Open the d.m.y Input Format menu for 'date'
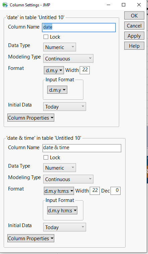The width and height of the screenshot is (148, 254). pos(57,90)
